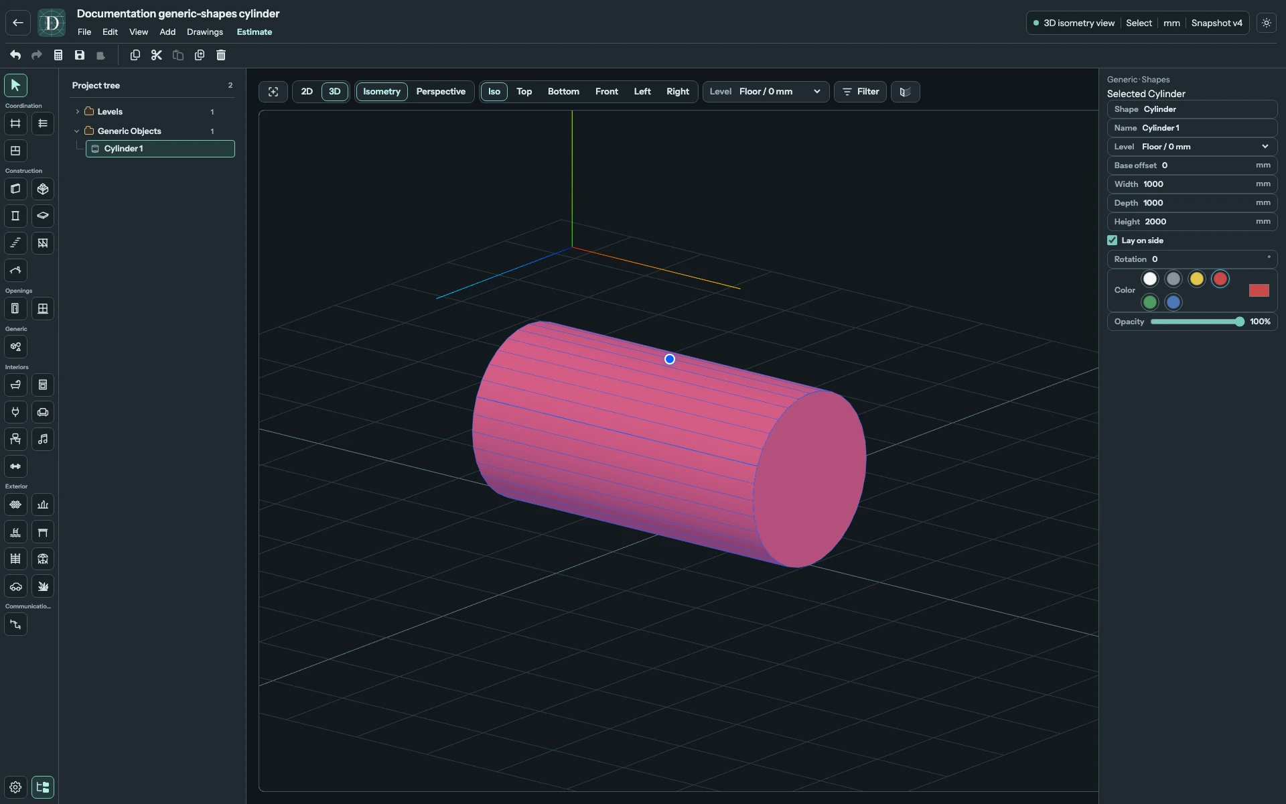The height and width of the screenshot is (804, 1286).
Task: Toggle the light theme sun icon
Action: pyautogui.click(x=1267, y=23)
